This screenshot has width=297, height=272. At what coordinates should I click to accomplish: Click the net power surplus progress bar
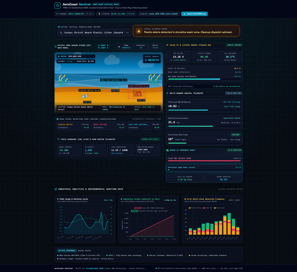pyautogui.click(x=204, y=79)
